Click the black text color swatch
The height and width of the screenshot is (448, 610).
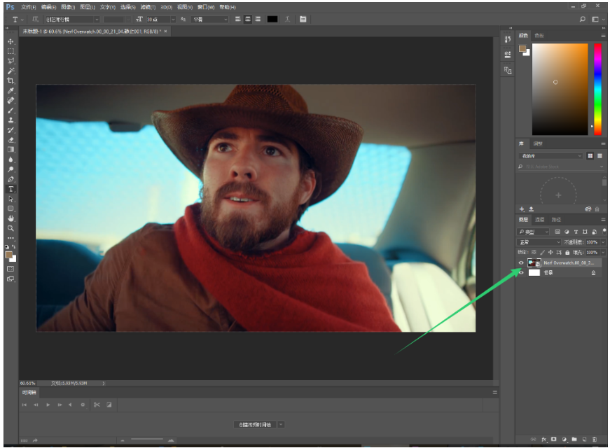272,19
